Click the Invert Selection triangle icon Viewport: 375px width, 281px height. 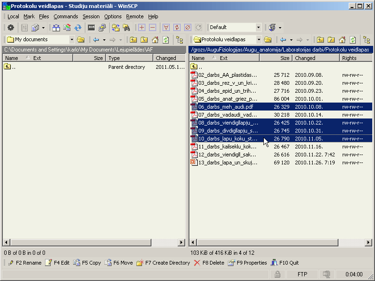166,28
